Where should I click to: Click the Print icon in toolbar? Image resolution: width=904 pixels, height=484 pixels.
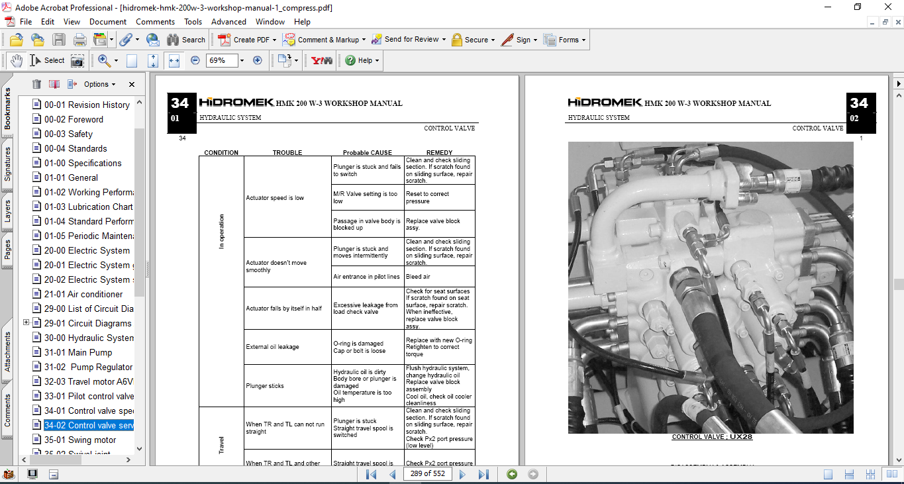(x=79, y=40)
